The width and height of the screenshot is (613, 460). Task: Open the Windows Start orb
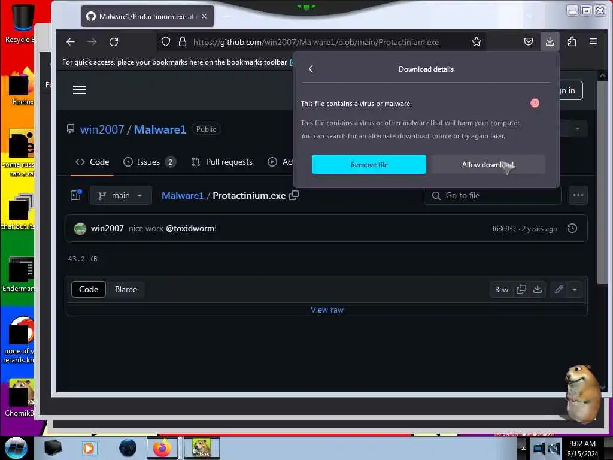coord(16,448)
